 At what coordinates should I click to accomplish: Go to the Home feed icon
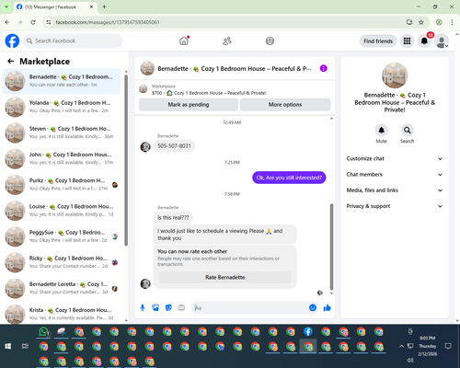pyautogui.click(x=184, y=40)
